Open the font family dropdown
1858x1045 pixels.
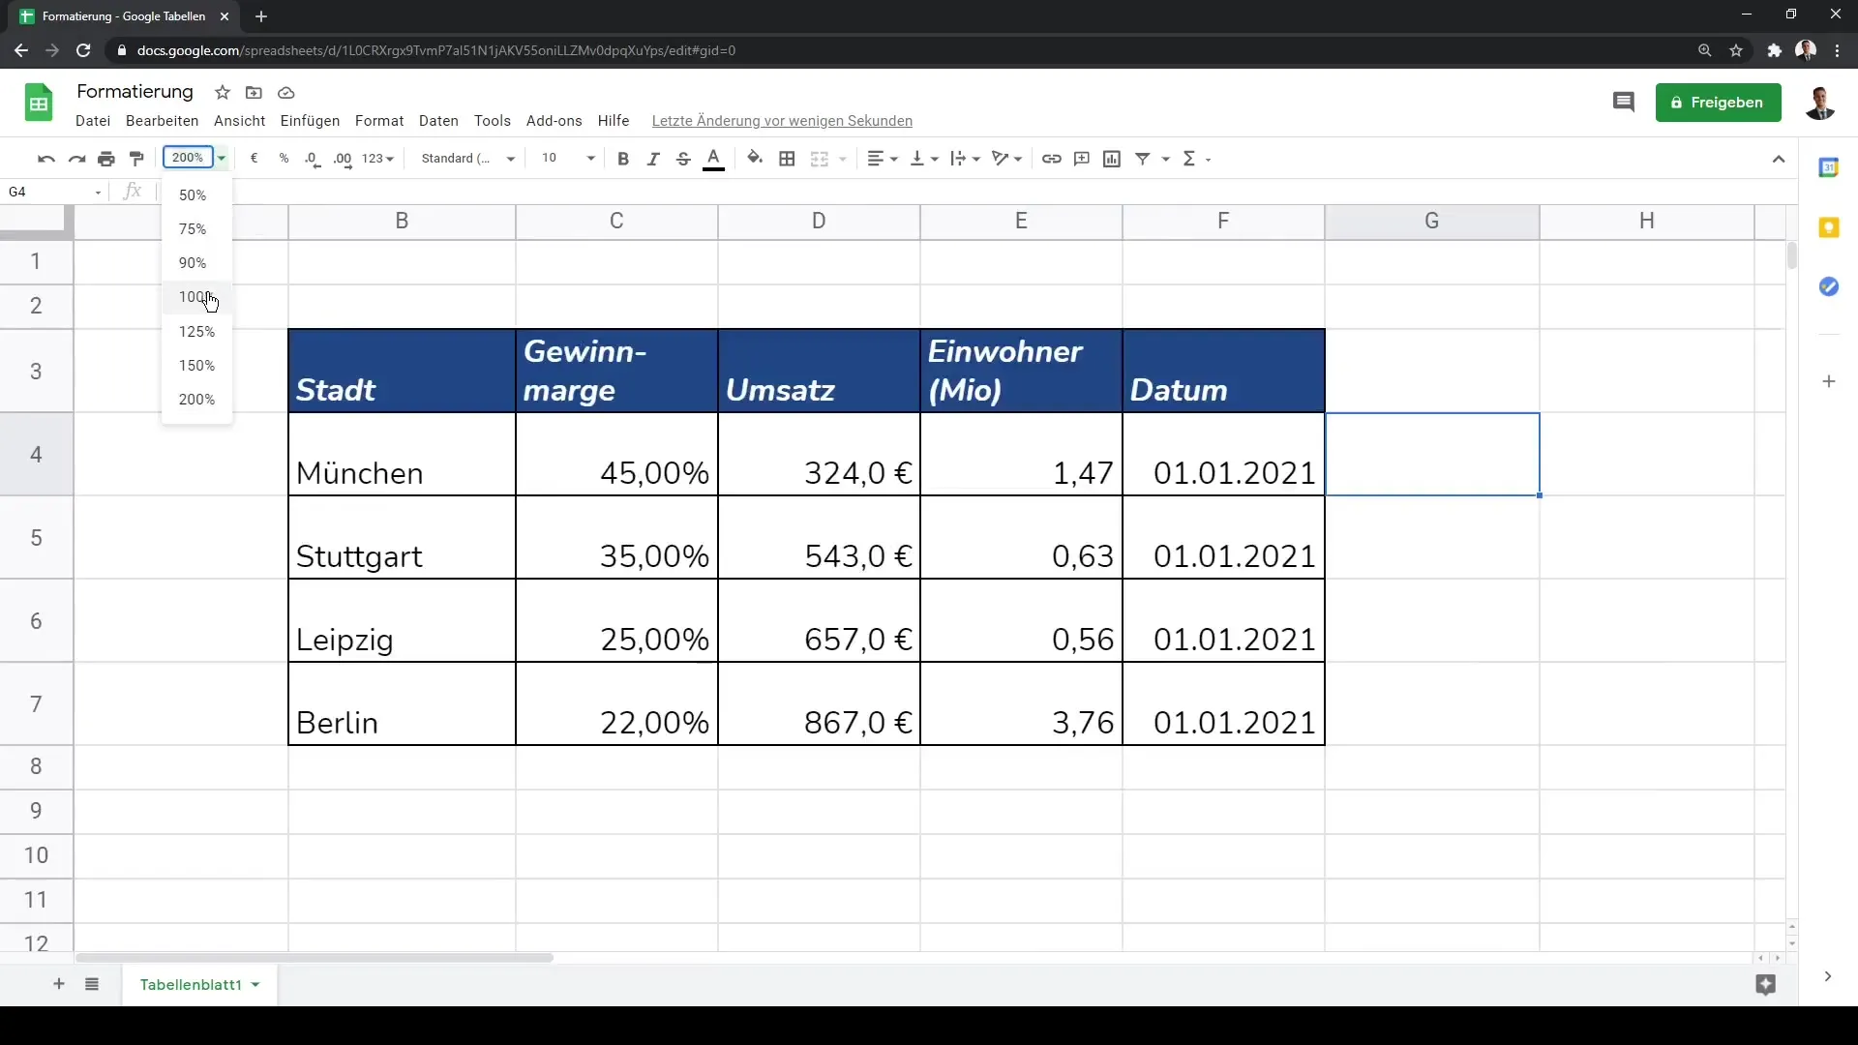[x=468, y=159]
